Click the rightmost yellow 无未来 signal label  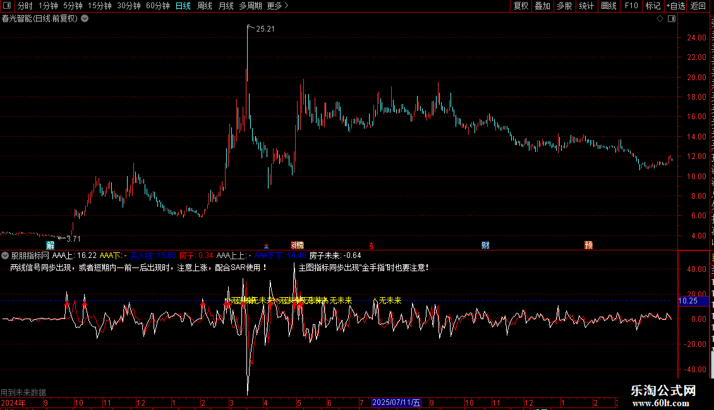pos(390,300)
